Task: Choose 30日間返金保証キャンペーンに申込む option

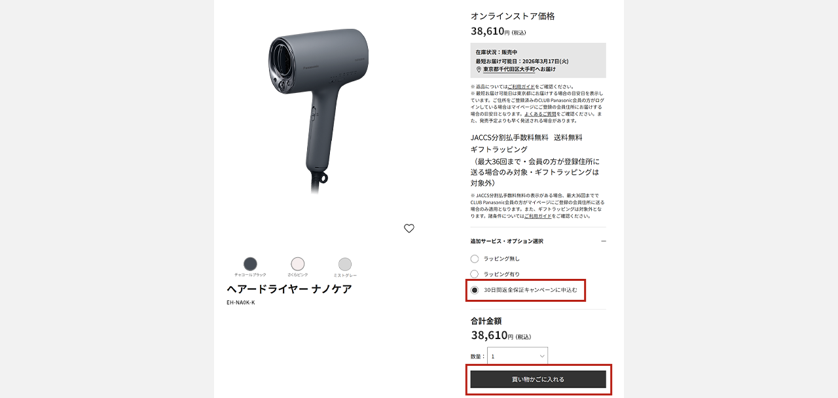Action: pos(475,290)
